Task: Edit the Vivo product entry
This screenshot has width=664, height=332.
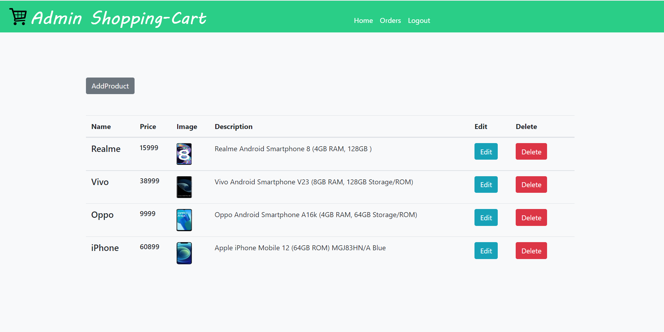Action: (486, 184)
